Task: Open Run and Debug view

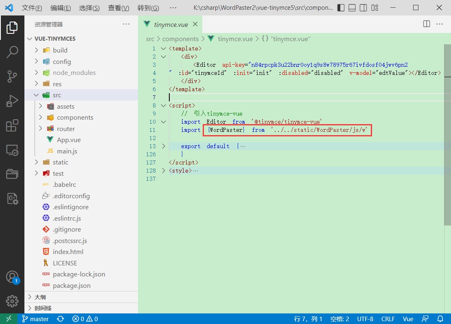Action: click(12, 101)
